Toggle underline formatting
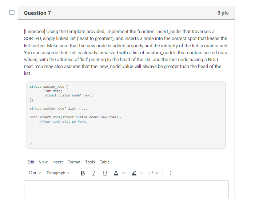 (105, 173)
